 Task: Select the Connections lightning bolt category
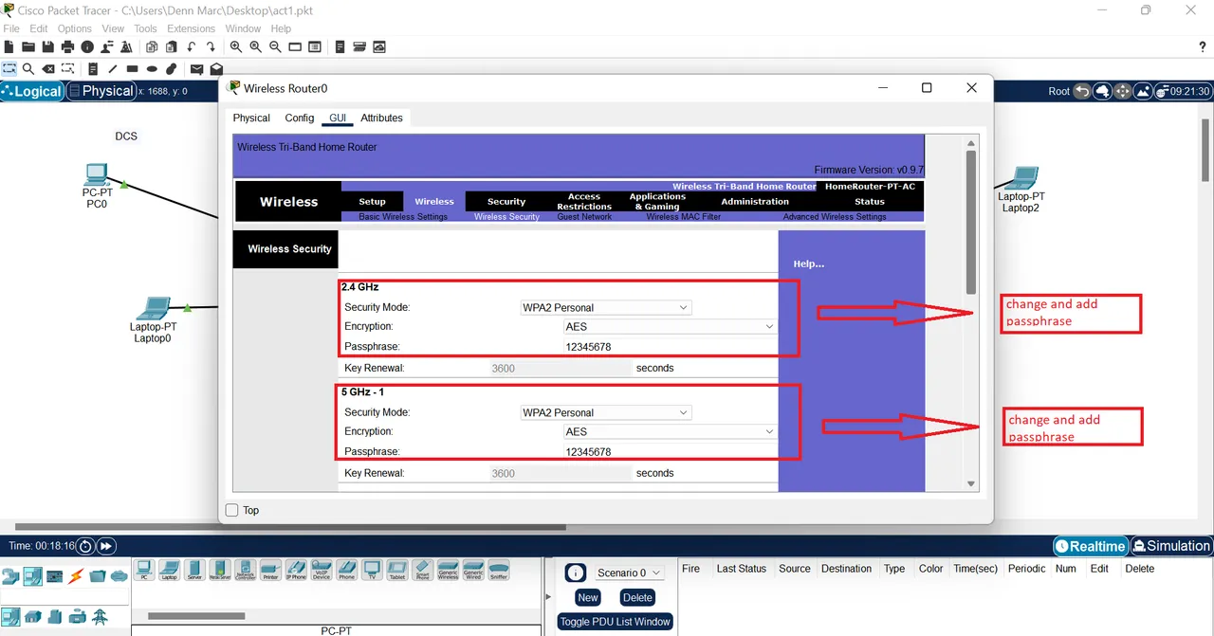[x=75, y=576]
